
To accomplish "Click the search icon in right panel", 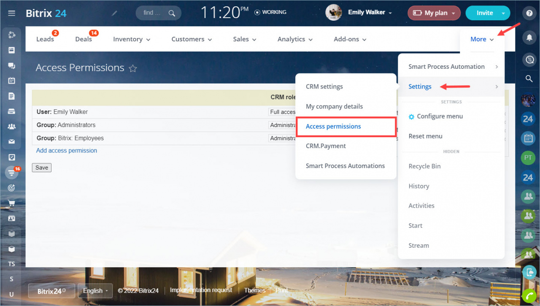I will pyautogui.click(x=529, y=79).
